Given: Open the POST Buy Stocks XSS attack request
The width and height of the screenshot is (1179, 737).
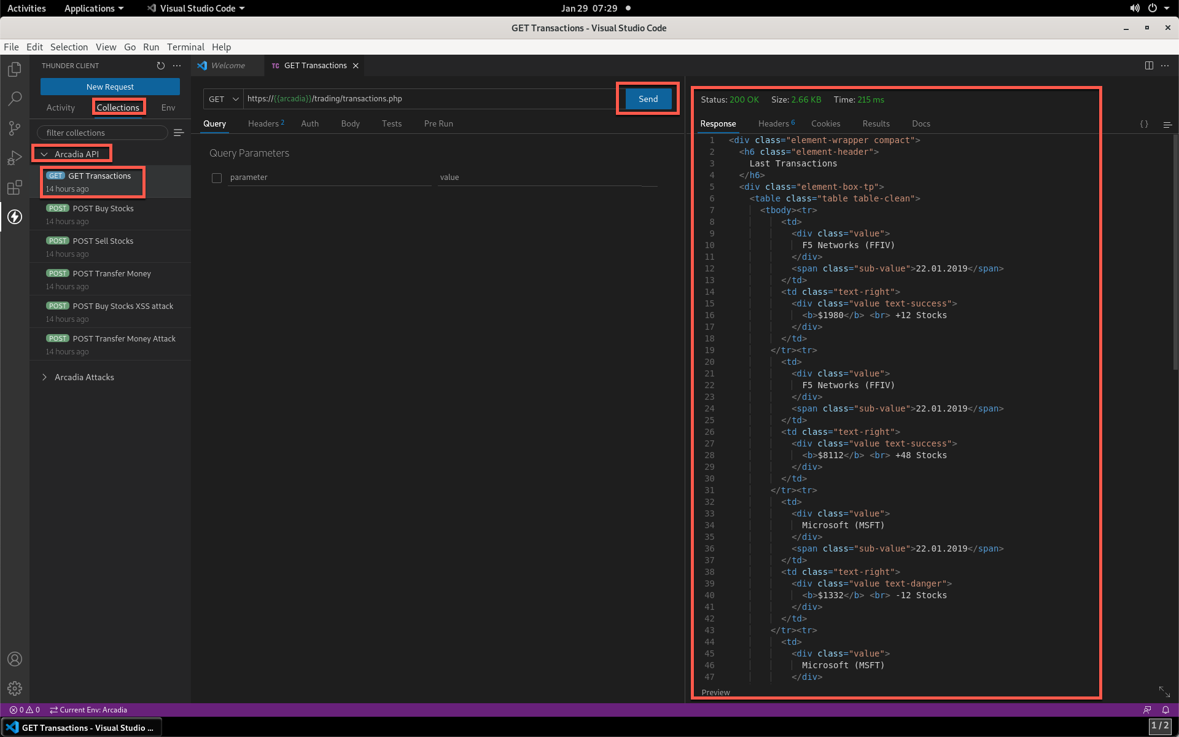Looking at the screenshot, I should coord(111,312).
